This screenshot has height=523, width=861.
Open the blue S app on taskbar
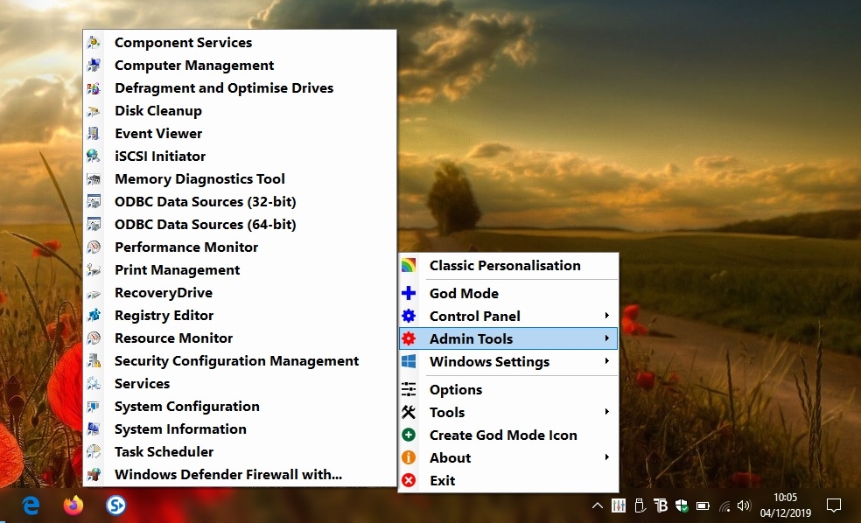click(115, 506)
